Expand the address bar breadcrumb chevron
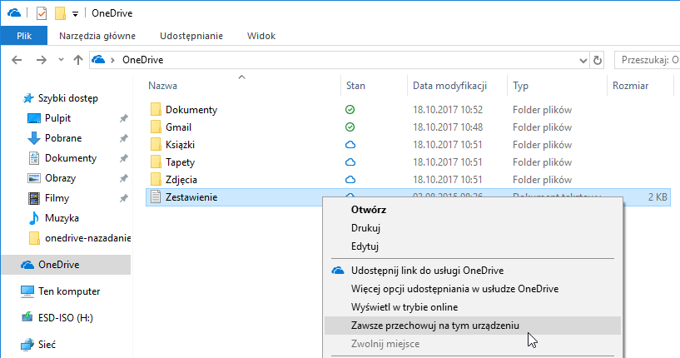Image resolution: width=680 pixels, height=358 pixels. [112, 60]
